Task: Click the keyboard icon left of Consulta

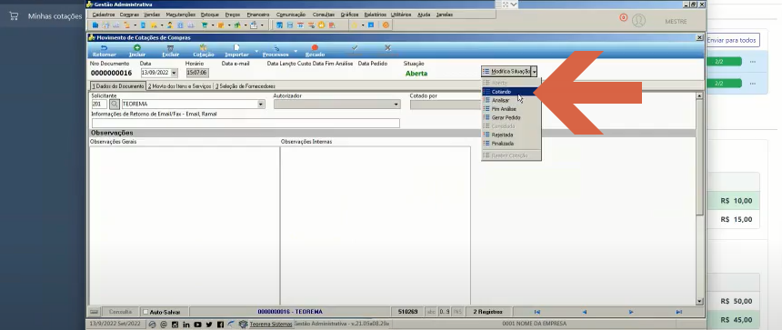Action: [95, 312]
